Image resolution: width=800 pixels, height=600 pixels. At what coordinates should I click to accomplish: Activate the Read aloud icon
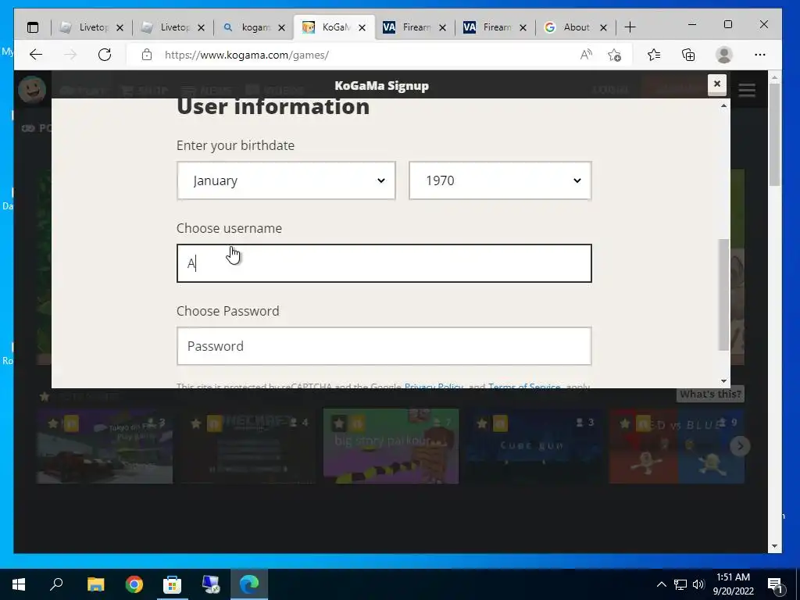coord(586,55)
